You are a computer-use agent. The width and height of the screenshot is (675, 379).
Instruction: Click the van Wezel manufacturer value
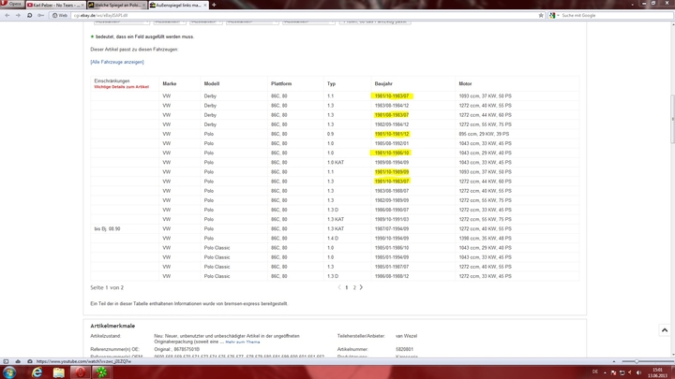tap(406, 336)
